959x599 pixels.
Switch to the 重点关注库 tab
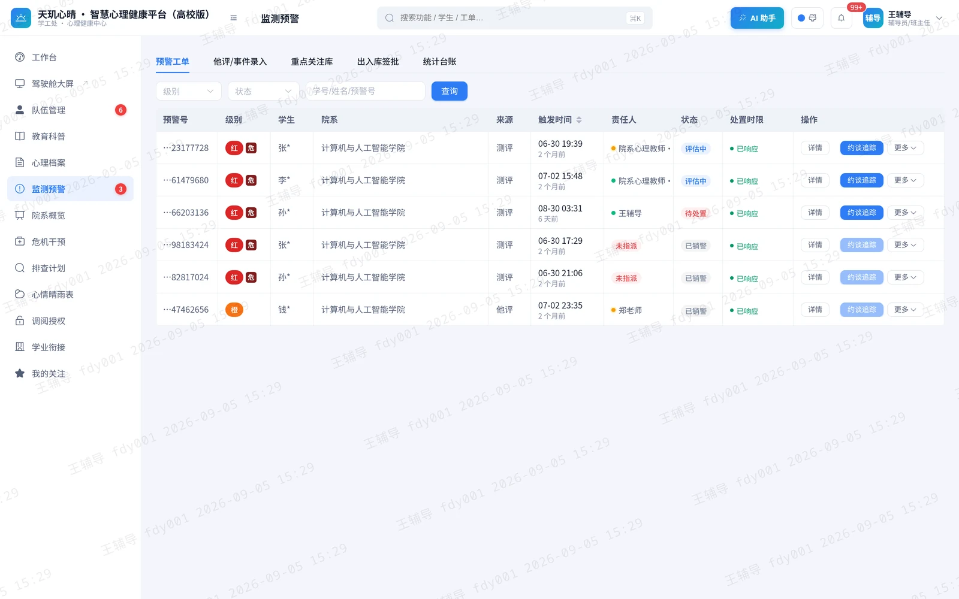[312, 62]
